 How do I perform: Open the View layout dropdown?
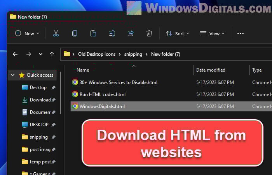pyautogui.click(x=212, y=34)
